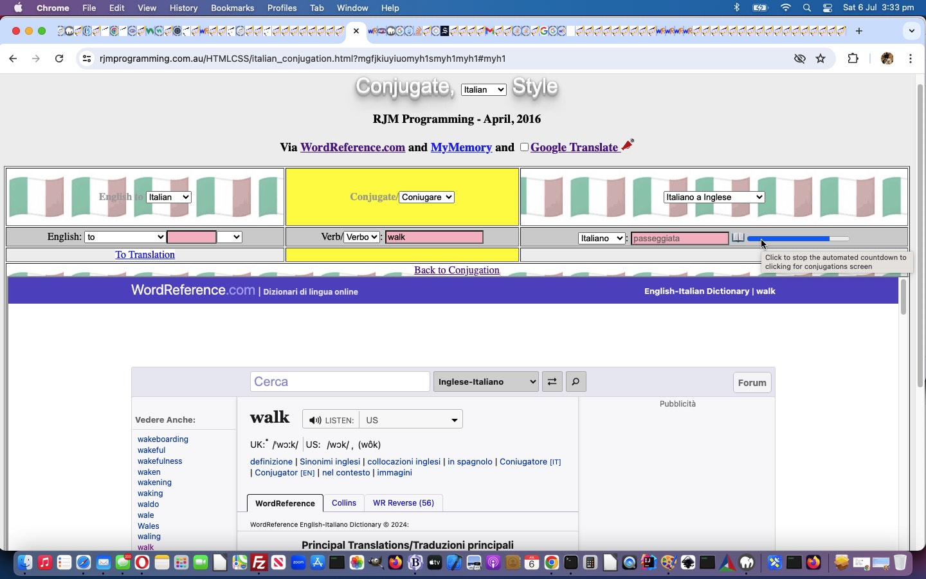The width and height of the screenshot is (926, 579).
Task: Follow the MyMemory link
Action: tap(461, 147)
